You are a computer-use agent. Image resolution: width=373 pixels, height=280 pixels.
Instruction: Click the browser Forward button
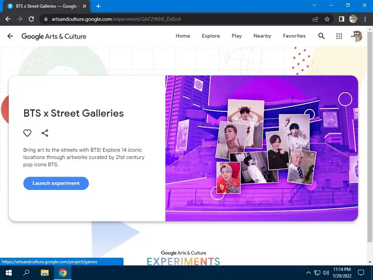pos(20,19)
